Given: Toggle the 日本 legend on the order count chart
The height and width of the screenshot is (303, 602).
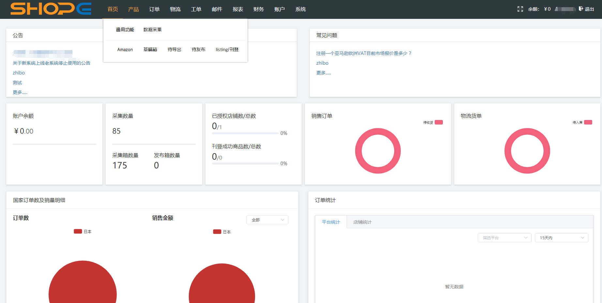Looking at the screenshot, I should coord(83,231).
